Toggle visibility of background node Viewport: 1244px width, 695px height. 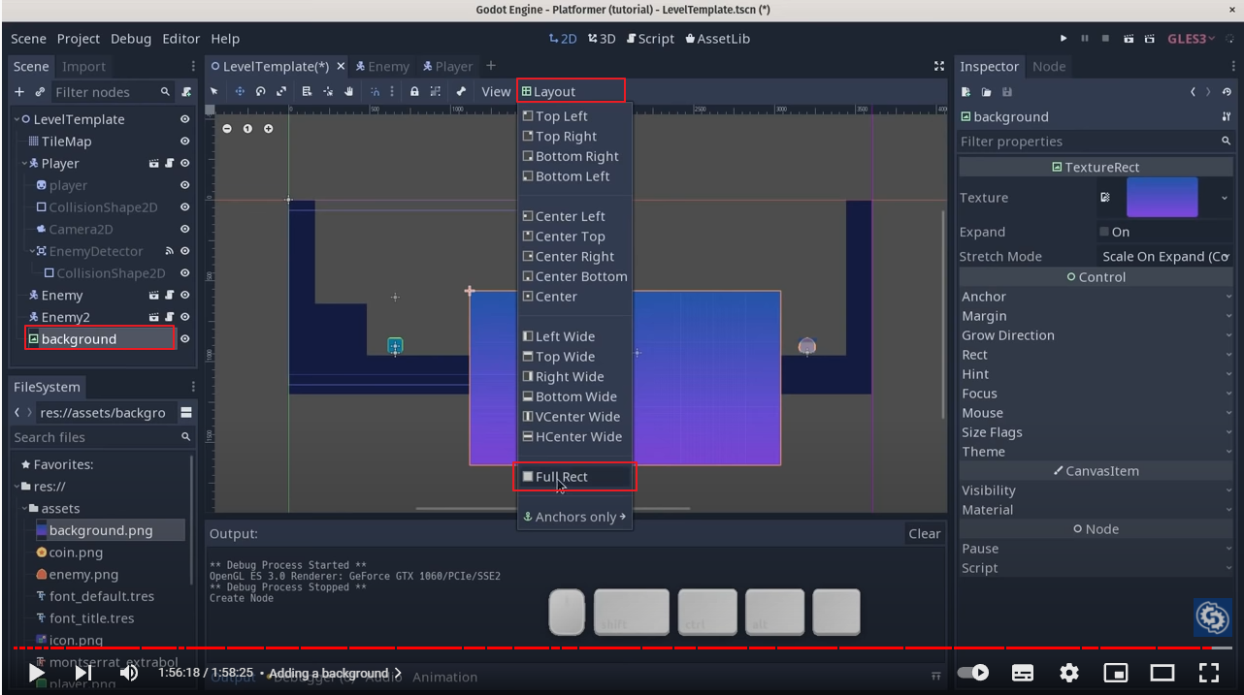(x=184, y=339)
